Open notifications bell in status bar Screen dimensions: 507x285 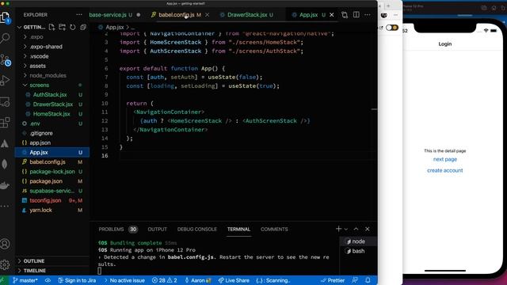pyautogui.click(x=368, y=280)
